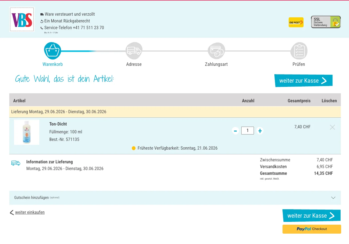This screenshot has height=244, width=349.
Task: Click 'Gesamtsumme' 14,35 CHF value
Action: [x=323, y=173]
